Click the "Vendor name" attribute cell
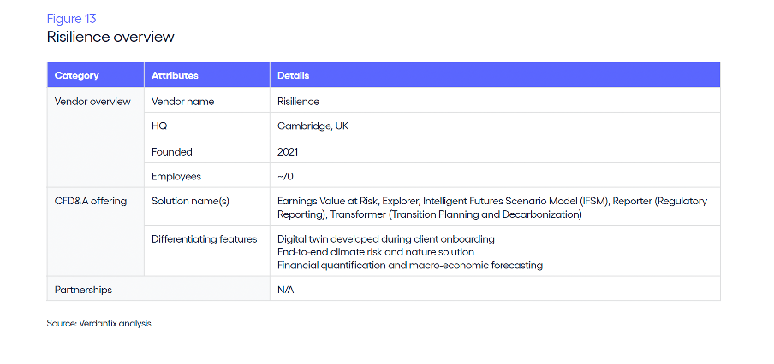The height and width of the screenshot is (364, 774). click(182, 101)
